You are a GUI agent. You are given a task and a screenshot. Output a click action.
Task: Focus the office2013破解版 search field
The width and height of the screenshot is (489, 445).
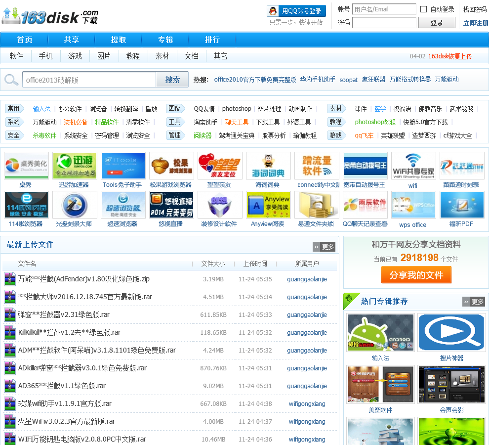click(x=89, y=80)
